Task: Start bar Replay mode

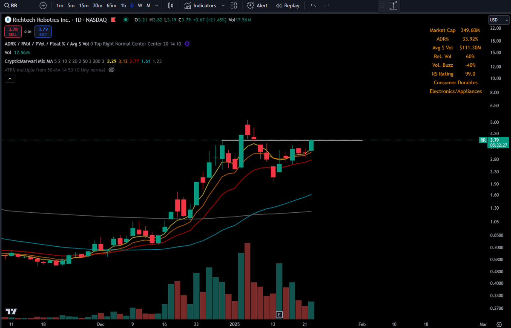Action: [x=288, y=6]
